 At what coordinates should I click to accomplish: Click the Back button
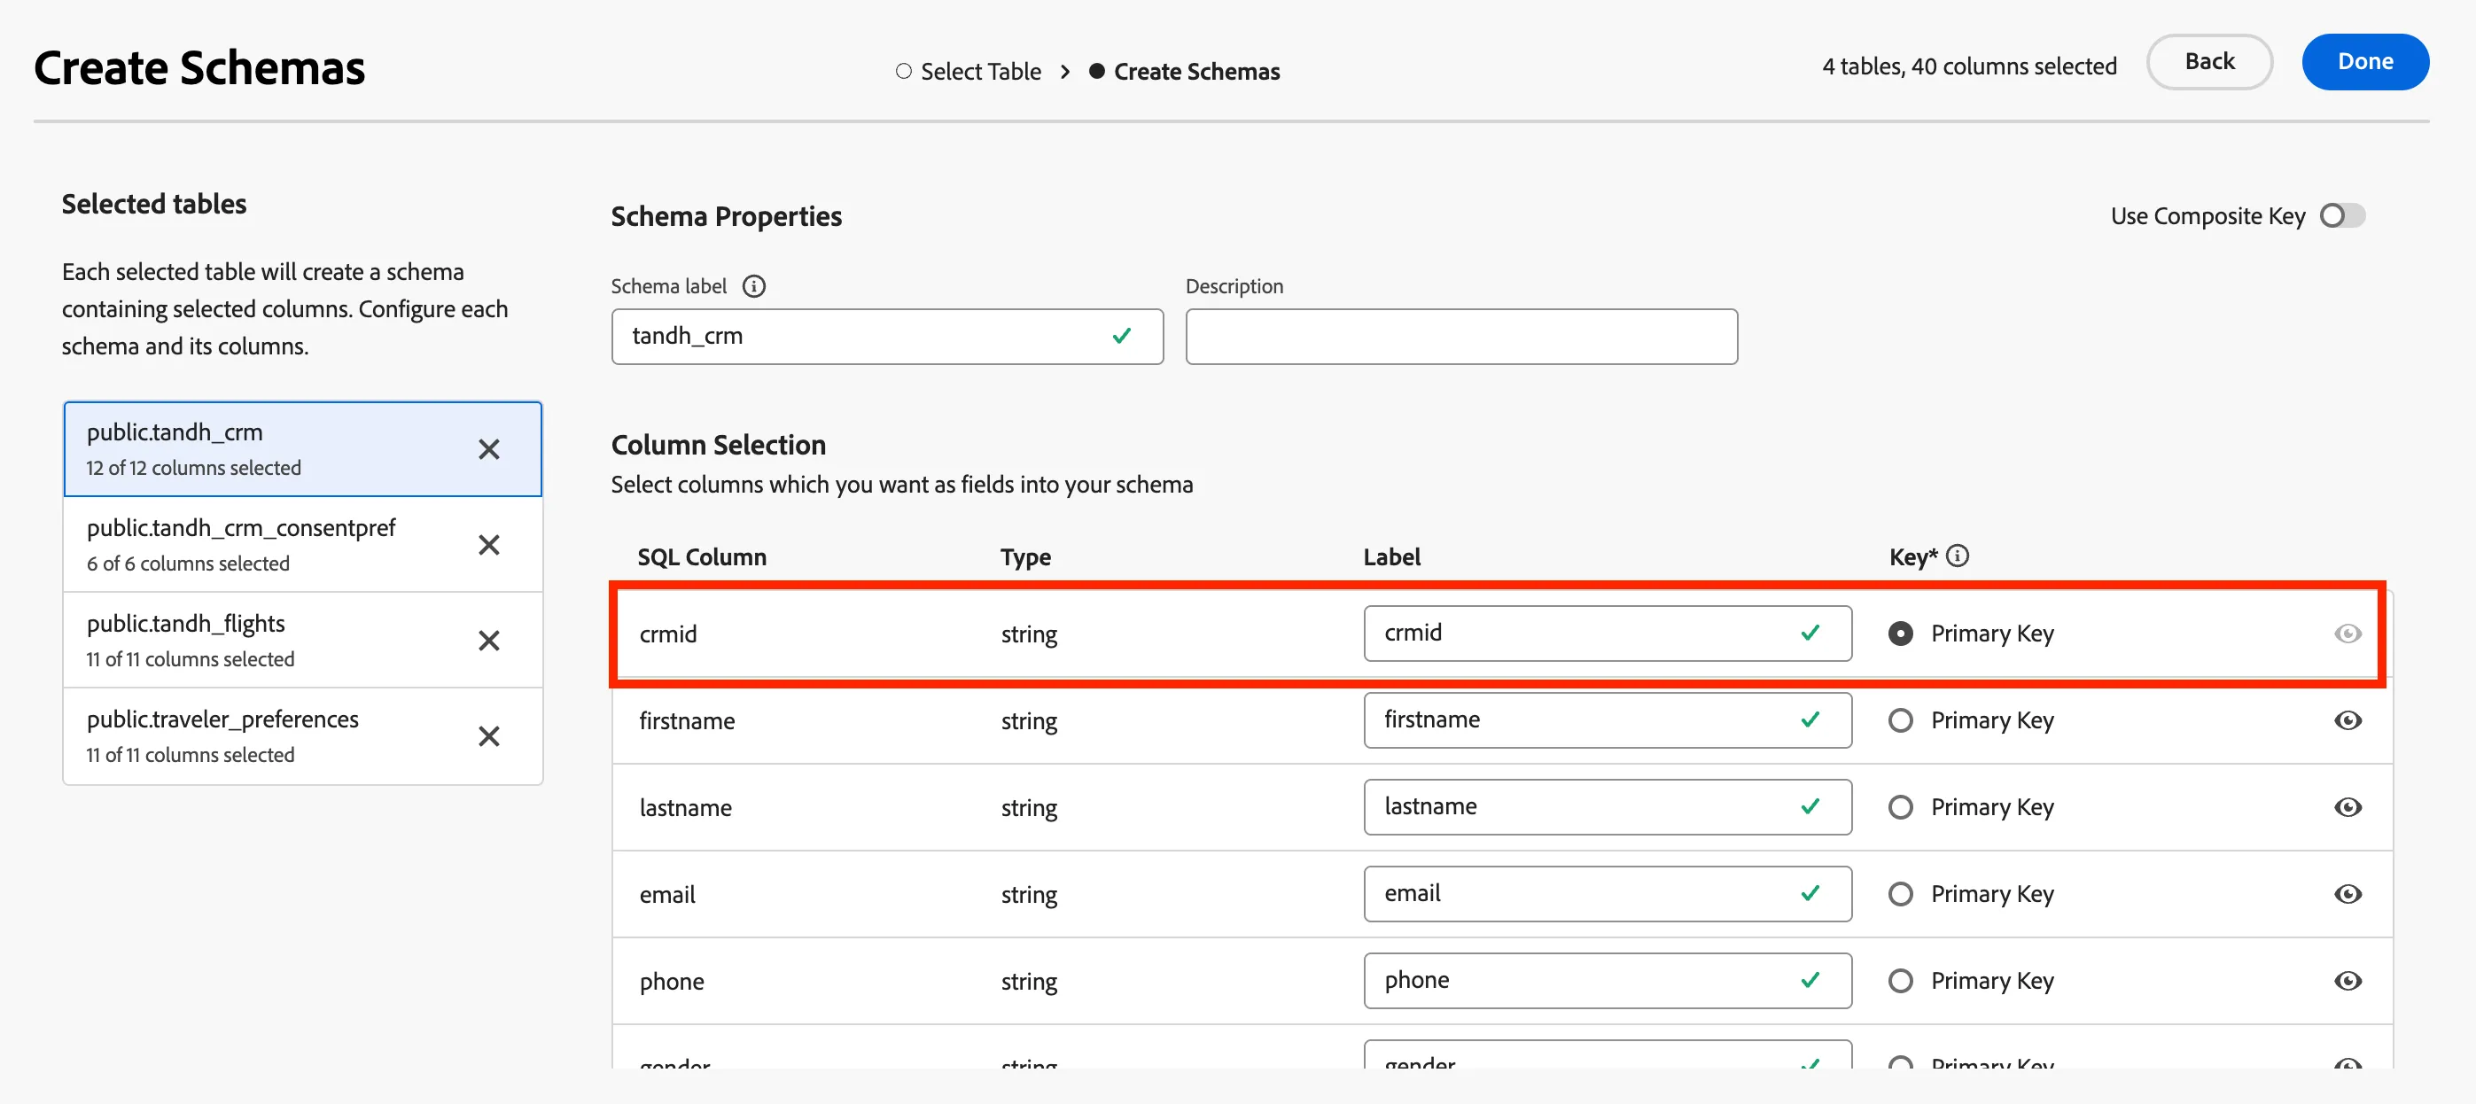coord(2208,61)
